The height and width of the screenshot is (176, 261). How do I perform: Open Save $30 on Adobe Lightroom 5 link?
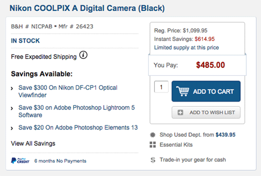pyautogui.click(x=76, y=111)
